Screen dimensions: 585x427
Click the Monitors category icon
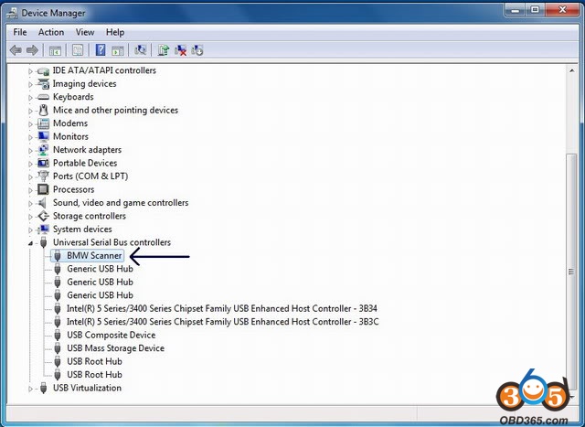tap(43, 136)
